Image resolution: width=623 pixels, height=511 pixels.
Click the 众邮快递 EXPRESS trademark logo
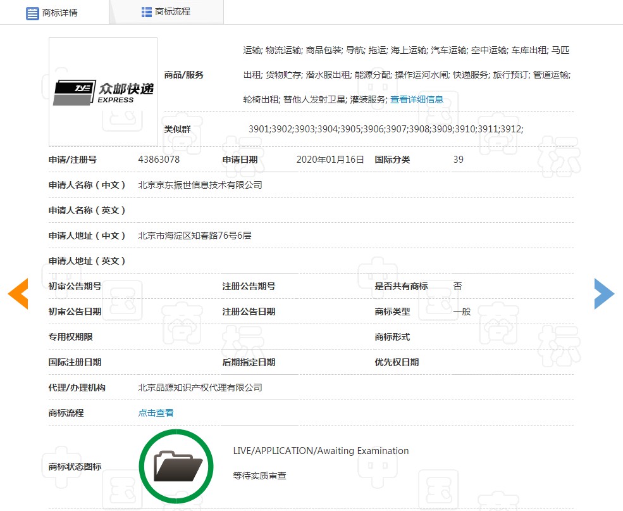(x=102, y=91)
